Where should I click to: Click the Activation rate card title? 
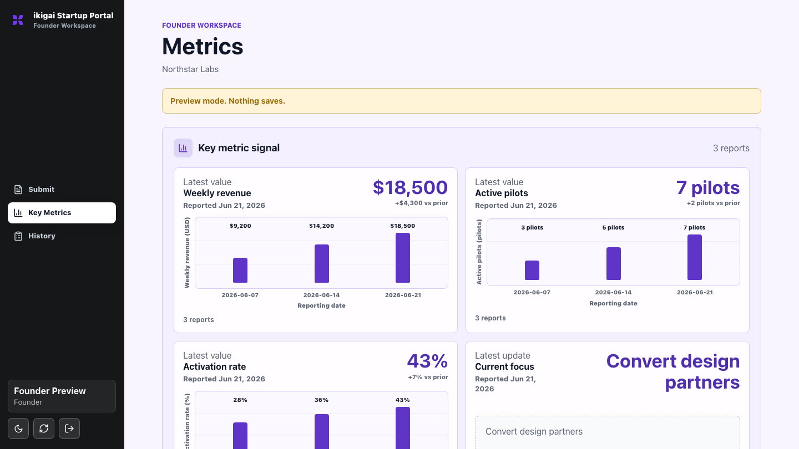214,366
